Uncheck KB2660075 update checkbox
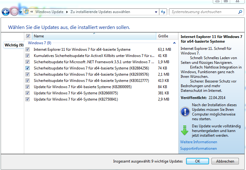Viewport: 246px width, 170px height. click(x=28, y=93)
